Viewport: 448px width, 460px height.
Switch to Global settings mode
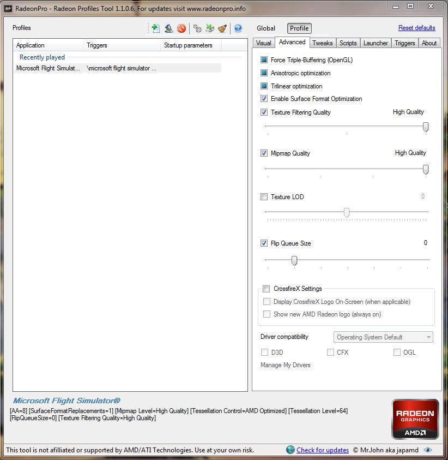tap(266, 28)
